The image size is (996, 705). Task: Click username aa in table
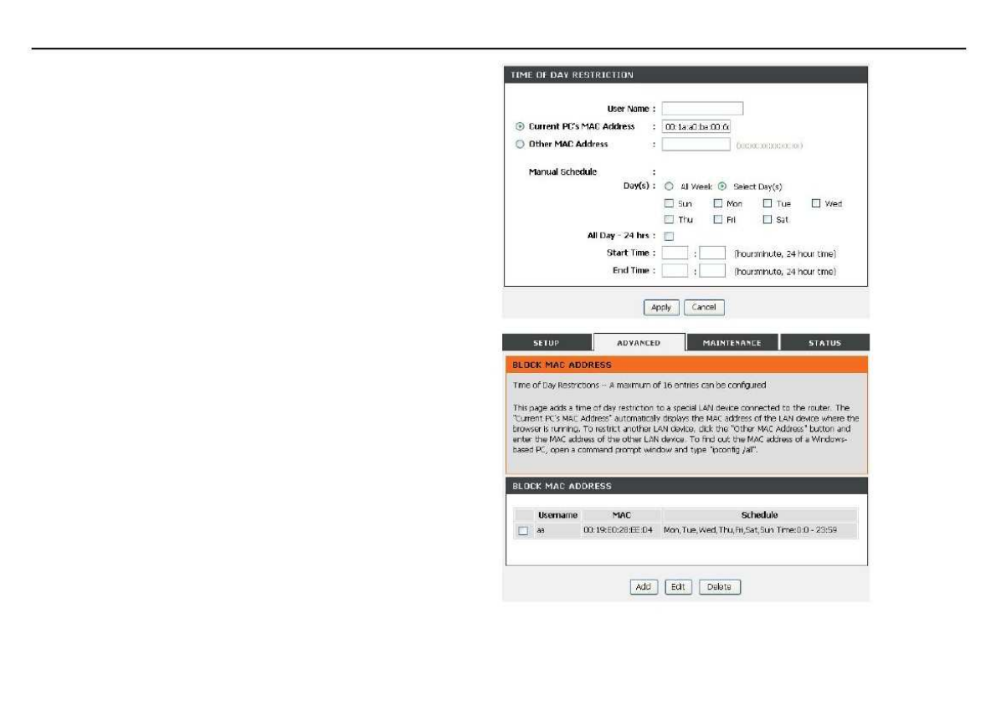(541, 530)
